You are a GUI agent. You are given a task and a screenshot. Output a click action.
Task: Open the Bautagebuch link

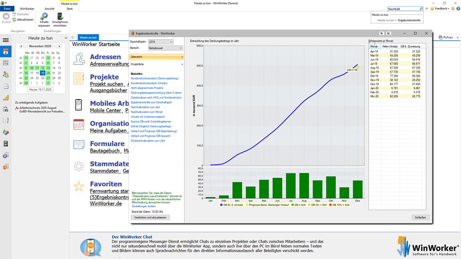(x=105, y=151)
